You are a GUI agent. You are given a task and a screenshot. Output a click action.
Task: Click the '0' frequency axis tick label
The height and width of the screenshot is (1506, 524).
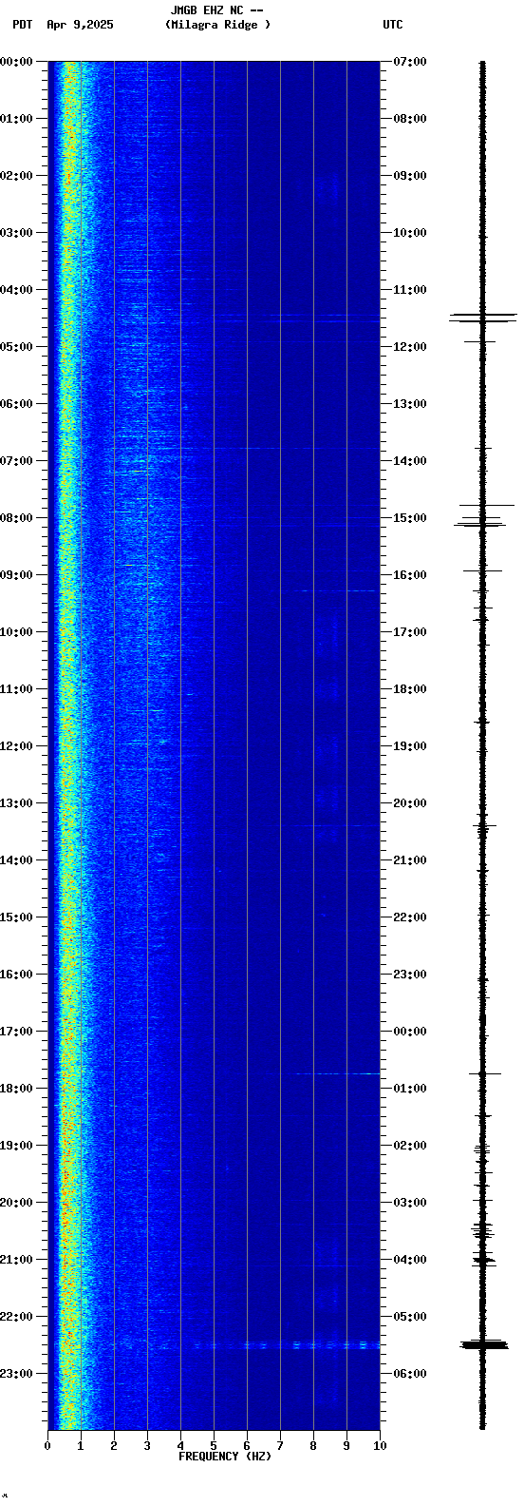pos(47,1446)
